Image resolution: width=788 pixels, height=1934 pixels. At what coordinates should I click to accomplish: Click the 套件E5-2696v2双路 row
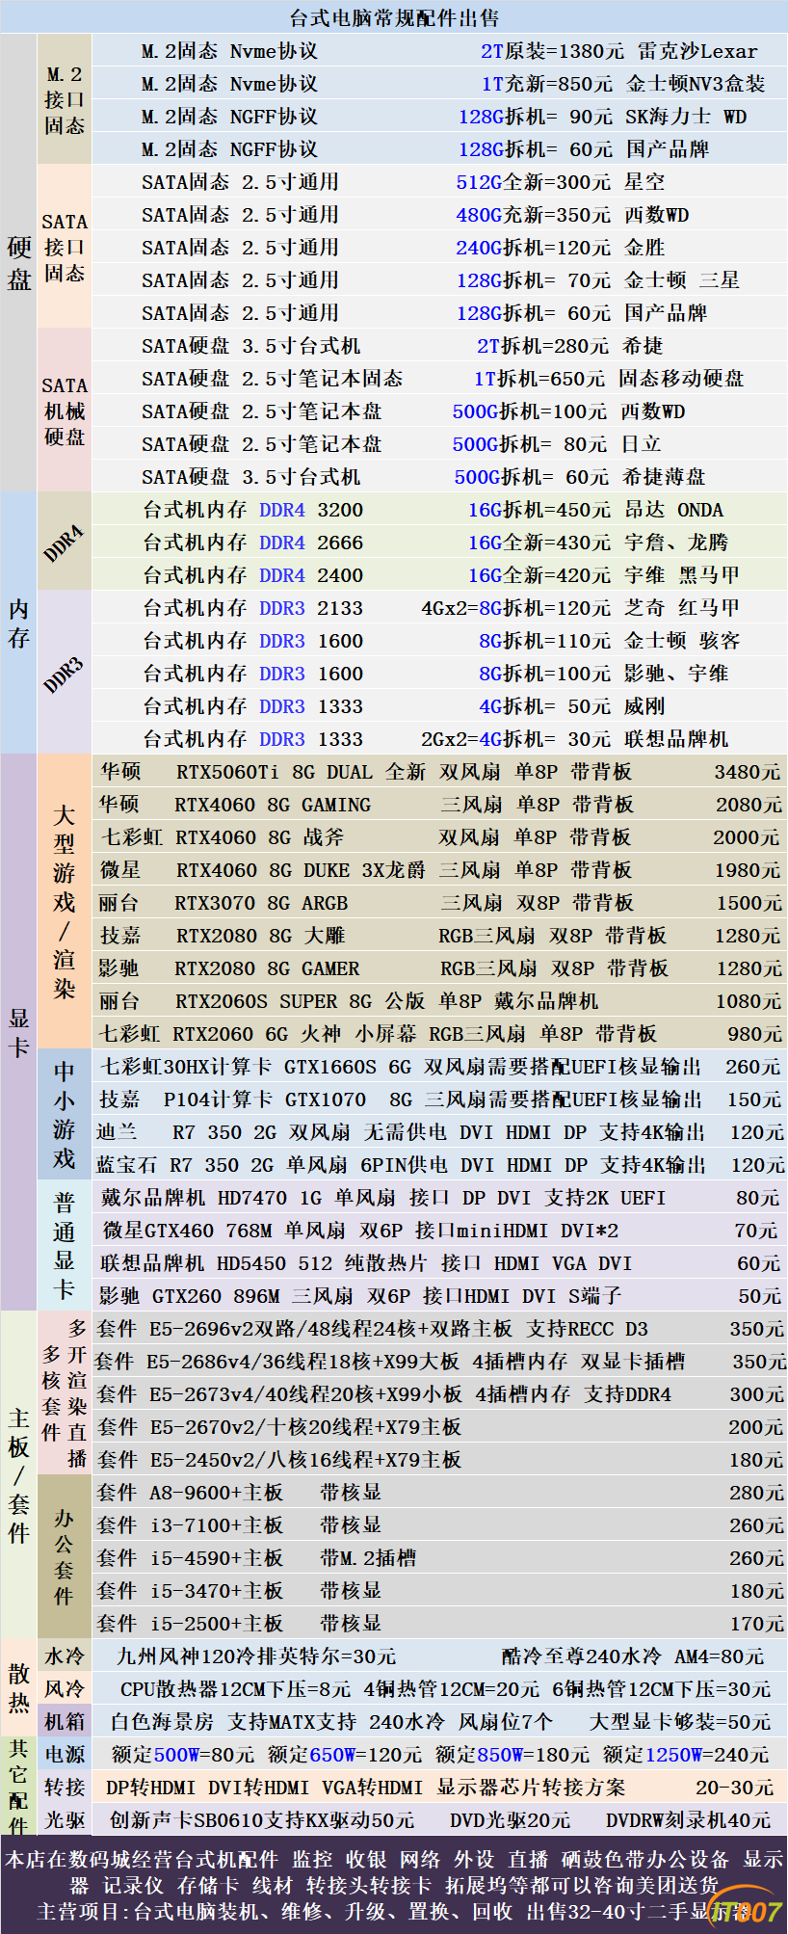pos(439,1329)
